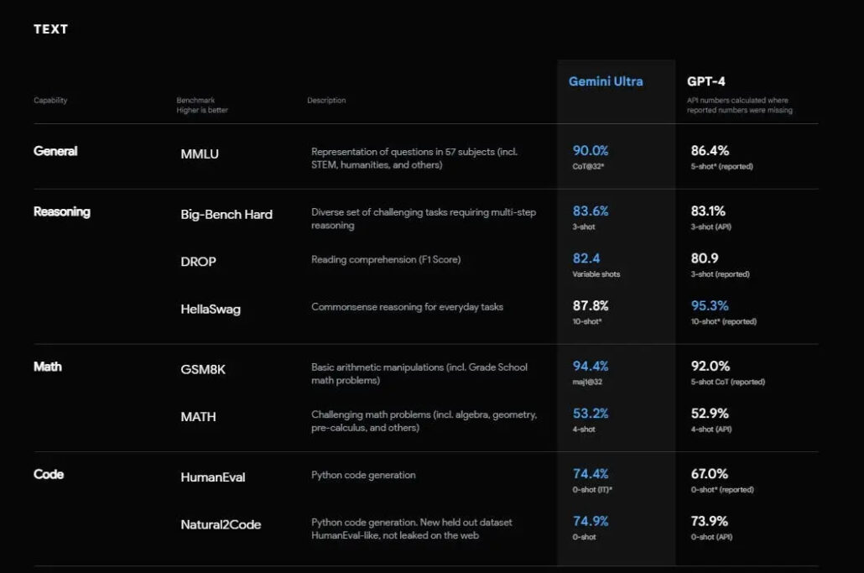Screen dimensions: 864x573
Task: Click the 'Python code generation' HumanEval description
Action: [x=363, y=475]
